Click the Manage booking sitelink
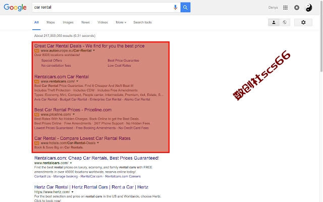The image size is (323, 202). (x=66, y=176)
